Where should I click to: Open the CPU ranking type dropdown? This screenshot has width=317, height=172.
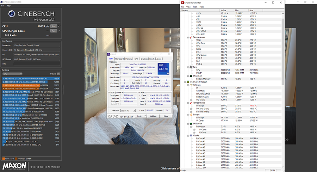[12, 74]
